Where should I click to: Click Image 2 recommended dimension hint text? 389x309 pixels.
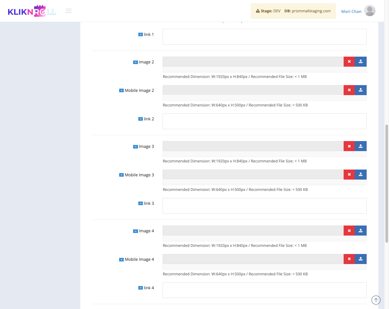click(x=235, y=77)
